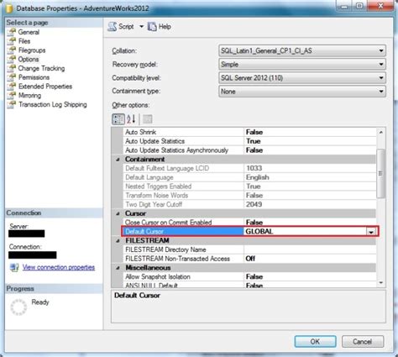Click the OK button
This screenshot has height=357, width=398.
[x=315, y=342]
